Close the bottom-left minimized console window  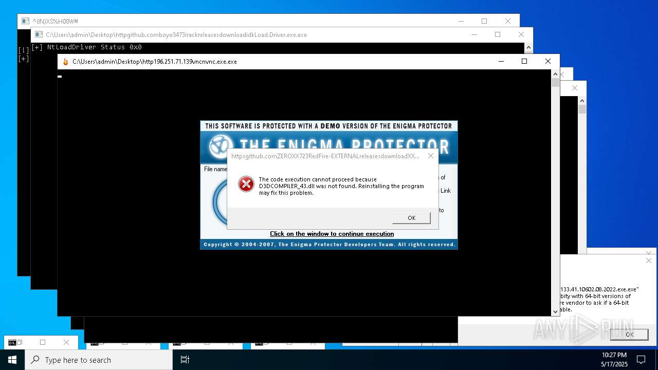coord(66,342)
